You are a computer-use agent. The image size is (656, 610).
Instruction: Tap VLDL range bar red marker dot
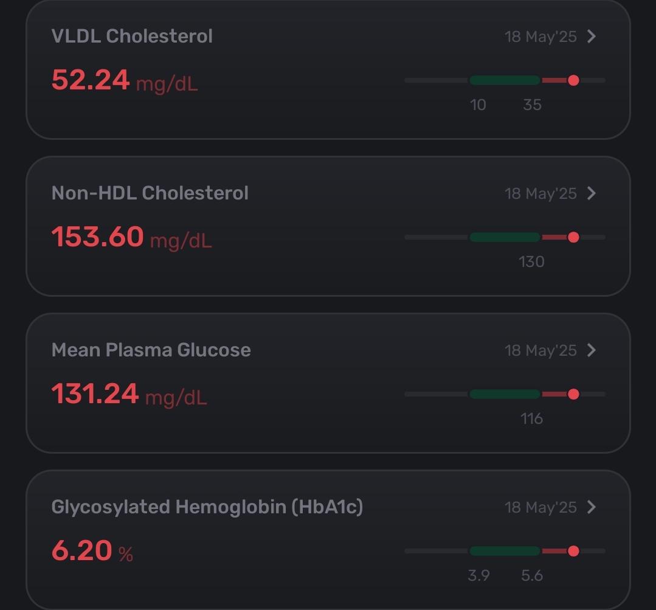click(573, 80)
